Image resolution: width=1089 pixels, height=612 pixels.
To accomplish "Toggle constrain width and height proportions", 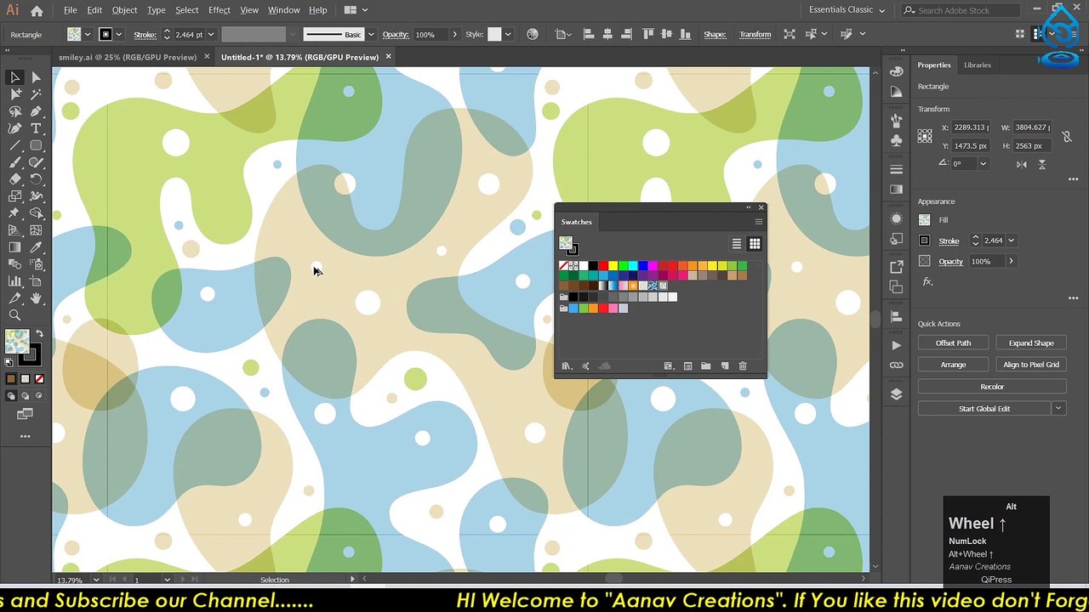I will coord(1067,136).
